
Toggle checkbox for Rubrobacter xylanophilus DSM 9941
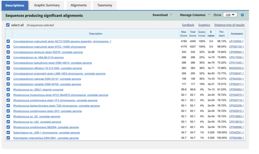(8, 138)
